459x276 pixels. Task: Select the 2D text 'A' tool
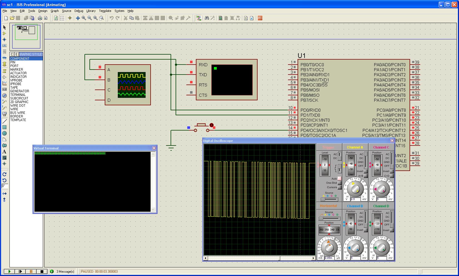(x=4, y=152)
